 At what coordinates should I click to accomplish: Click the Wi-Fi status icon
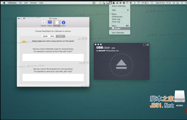[x=139, y=3]
